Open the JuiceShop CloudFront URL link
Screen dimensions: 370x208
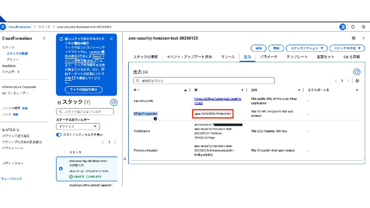pyautogui.click(x=218, y=101)
